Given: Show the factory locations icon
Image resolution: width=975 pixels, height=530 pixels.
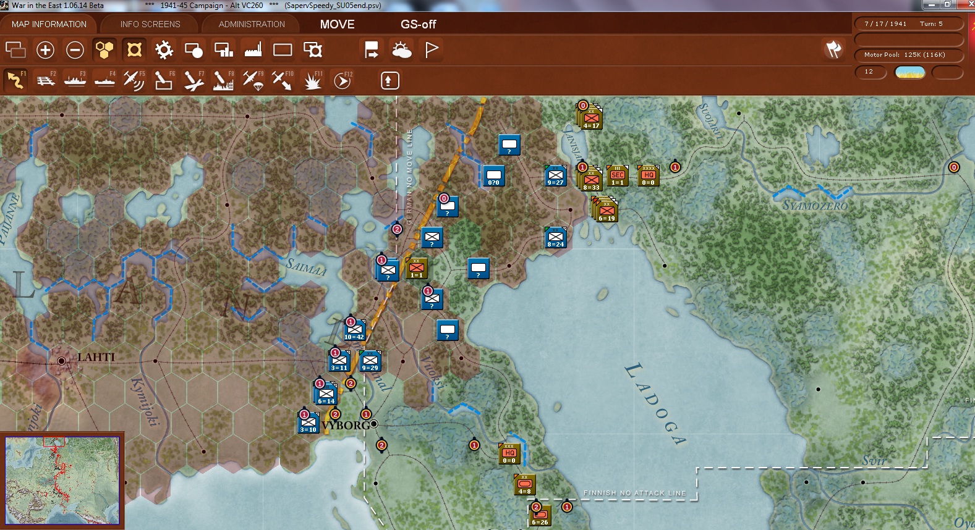Looking at the screenshot, I should (253, 50).
